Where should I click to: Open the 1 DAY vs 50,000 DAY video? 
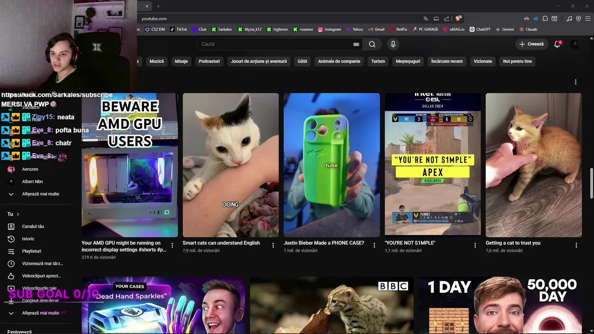pos(500,305)
